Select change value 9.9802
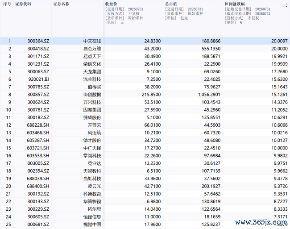The width and height of the screenshot is (290, 229). [281, 155]
